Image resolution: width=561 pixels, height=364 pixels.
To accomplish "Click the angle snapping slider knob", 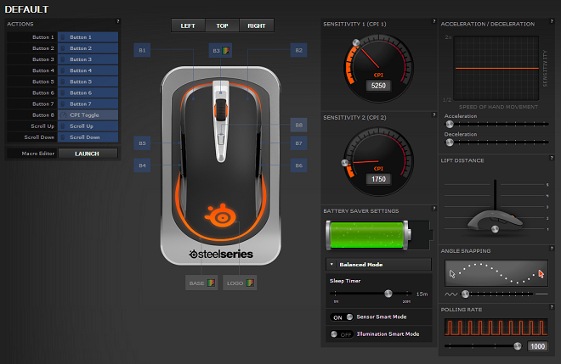I will (465, 294).
